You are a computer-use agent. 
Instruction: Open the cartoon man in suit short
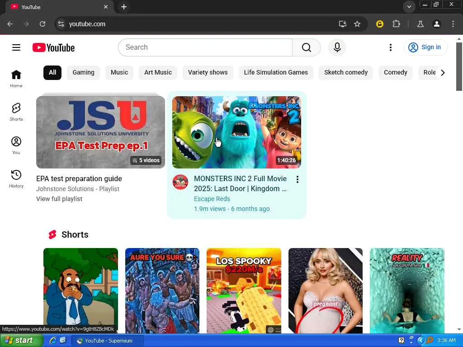pos(80,291)
